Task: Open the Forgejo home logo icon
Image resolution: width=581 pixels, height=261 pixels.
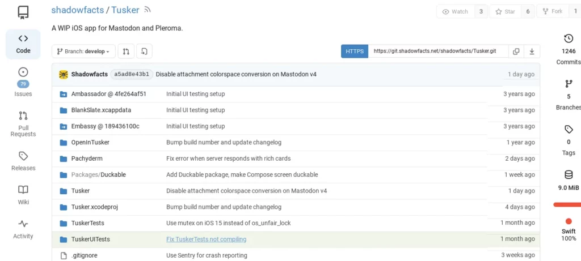Action: pyautogui.click(x=23, y=12)
